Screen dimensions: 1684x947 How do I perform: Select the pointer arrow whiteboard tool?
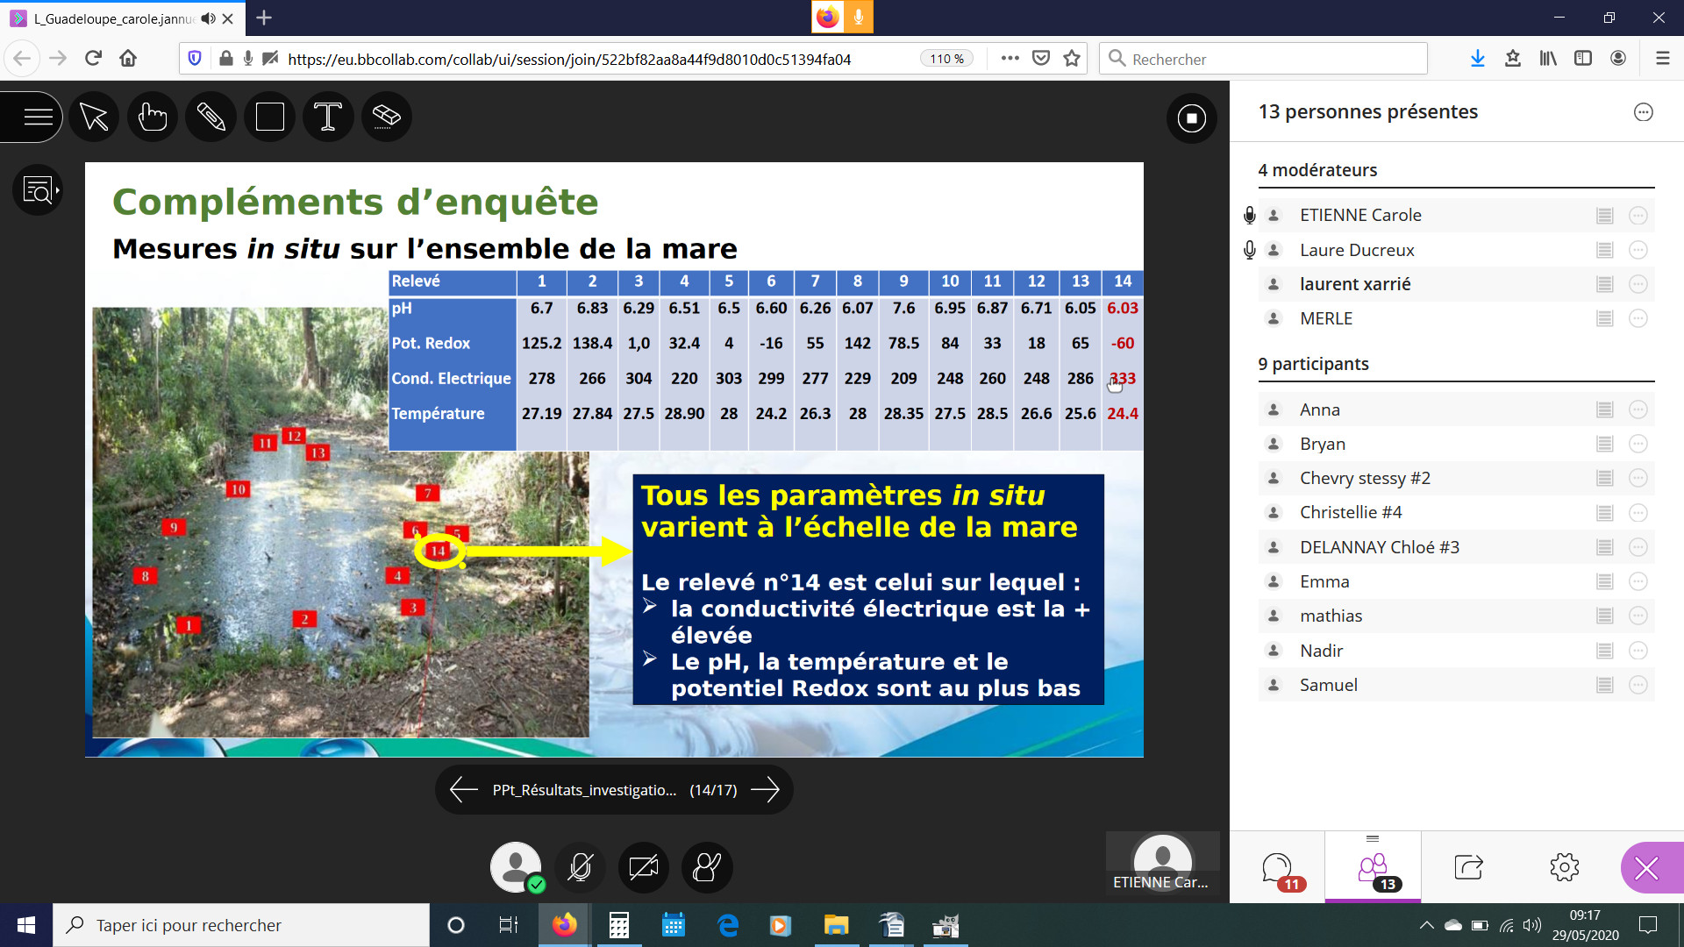(94, 117)
